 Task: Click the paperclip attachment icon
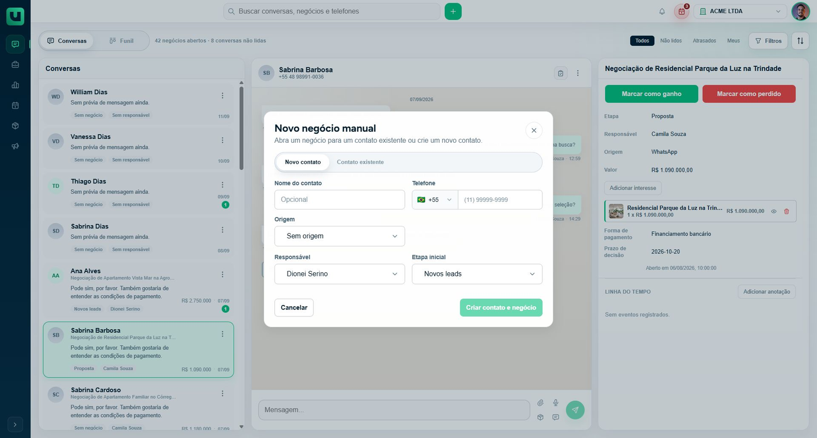(540, 403)
